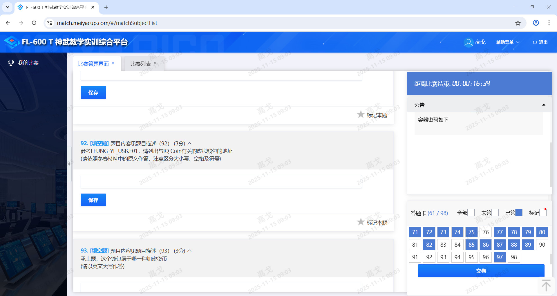
Task: Close the 比赛列表 tab
Action: point(155,63)
